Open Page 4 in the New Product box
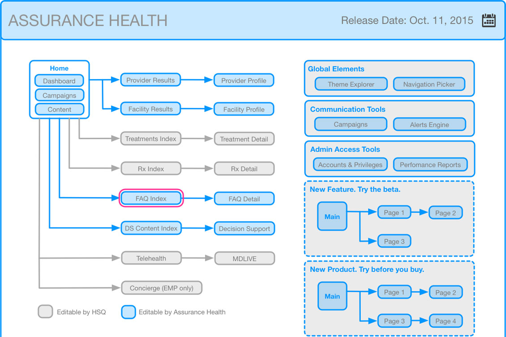The image size is (506, 337). point(445,321)
